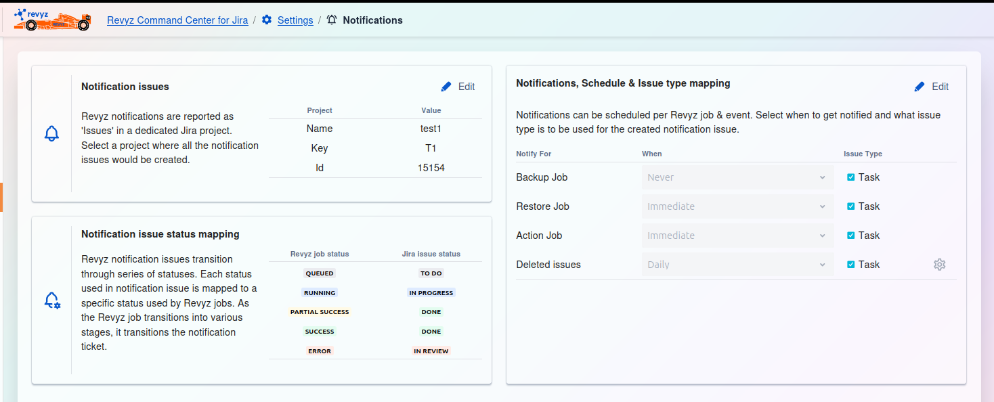
Task: Click the Settings gear icon in breadcrumb
Action: click(x=267, y=20)
